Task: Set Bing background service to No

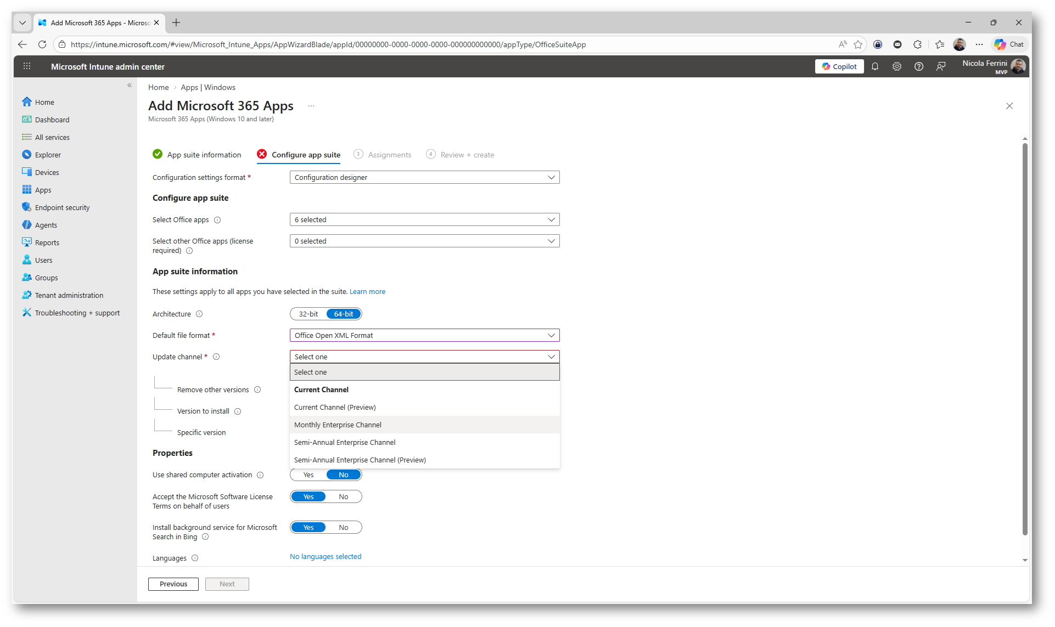Action: 344,527
